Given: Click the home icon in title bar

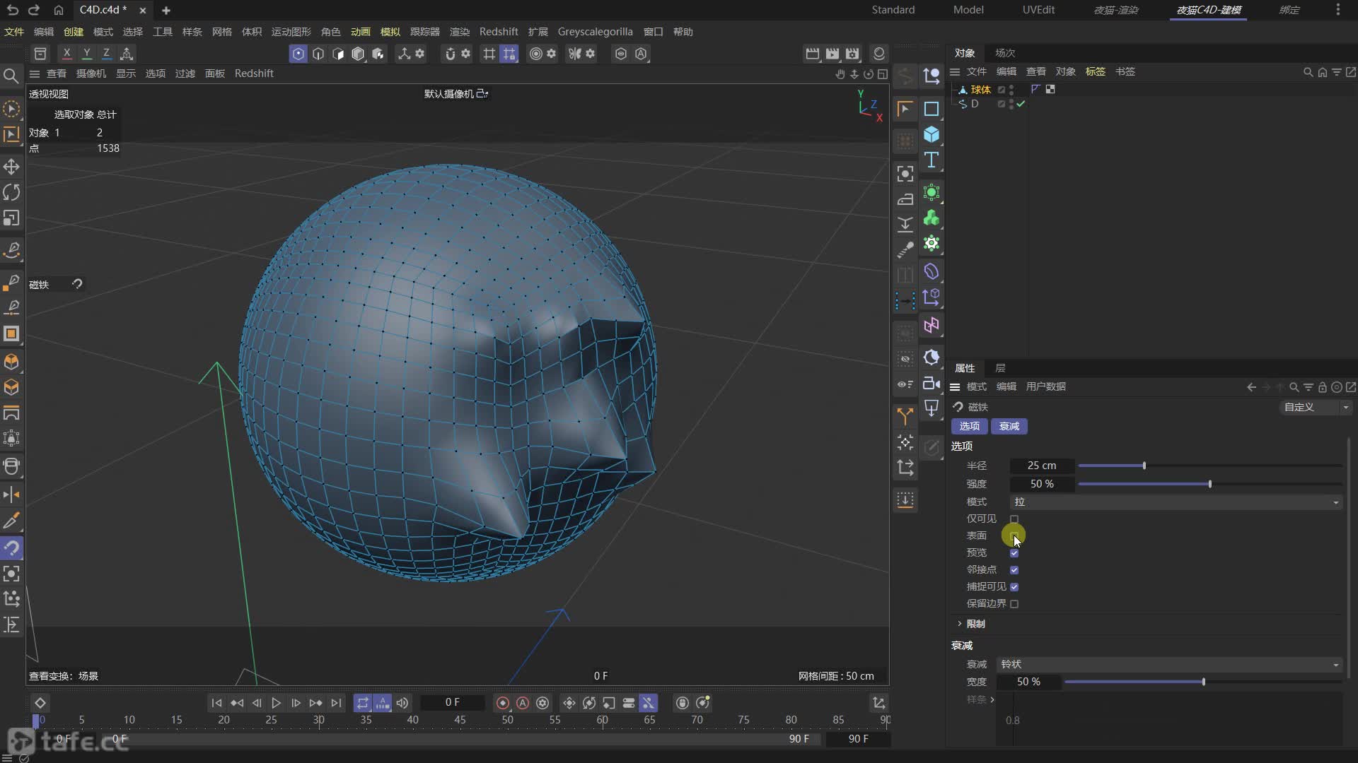Looking at the screenshot, I should [x=59, y=10].
